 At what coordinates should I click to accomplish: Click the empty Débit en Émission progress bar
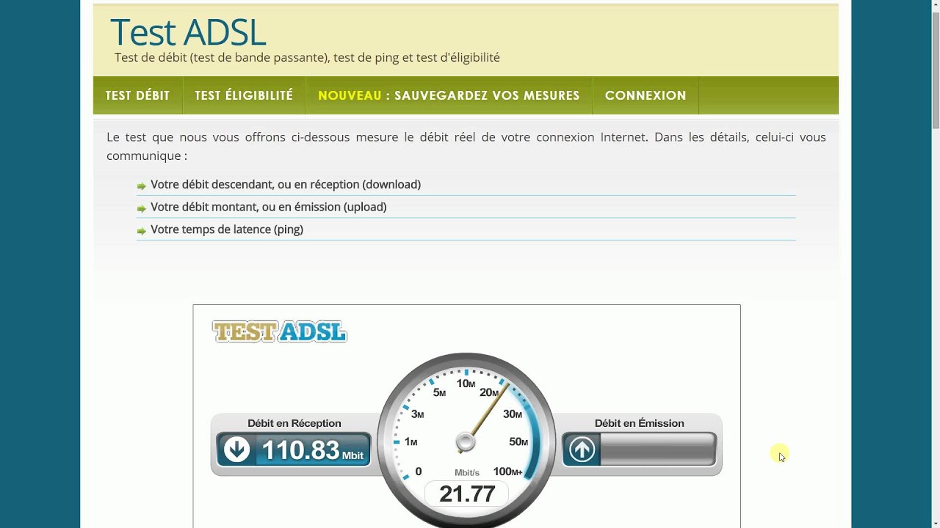(x=657, y=449)
